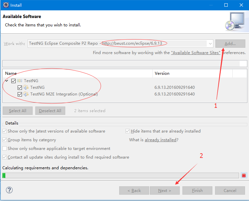Toggle Hide items that are already installed

coord(127,131)
